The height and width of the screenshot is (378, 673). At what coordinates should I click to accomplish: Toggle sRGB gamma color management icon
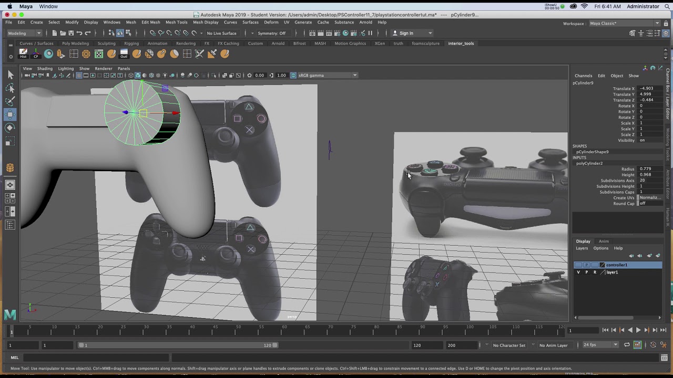[293, 75]
